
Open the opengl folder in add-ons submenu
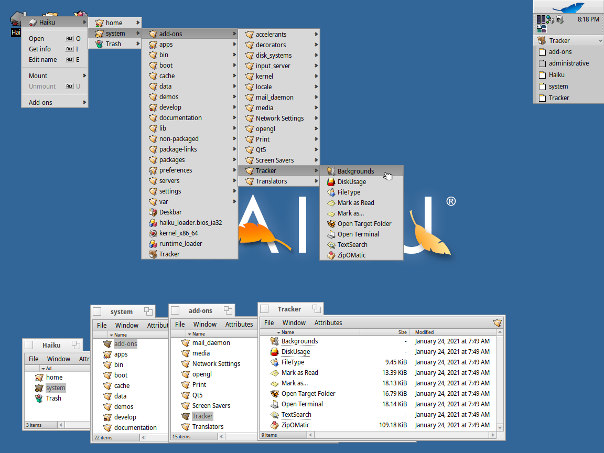[x=279, y=128]
